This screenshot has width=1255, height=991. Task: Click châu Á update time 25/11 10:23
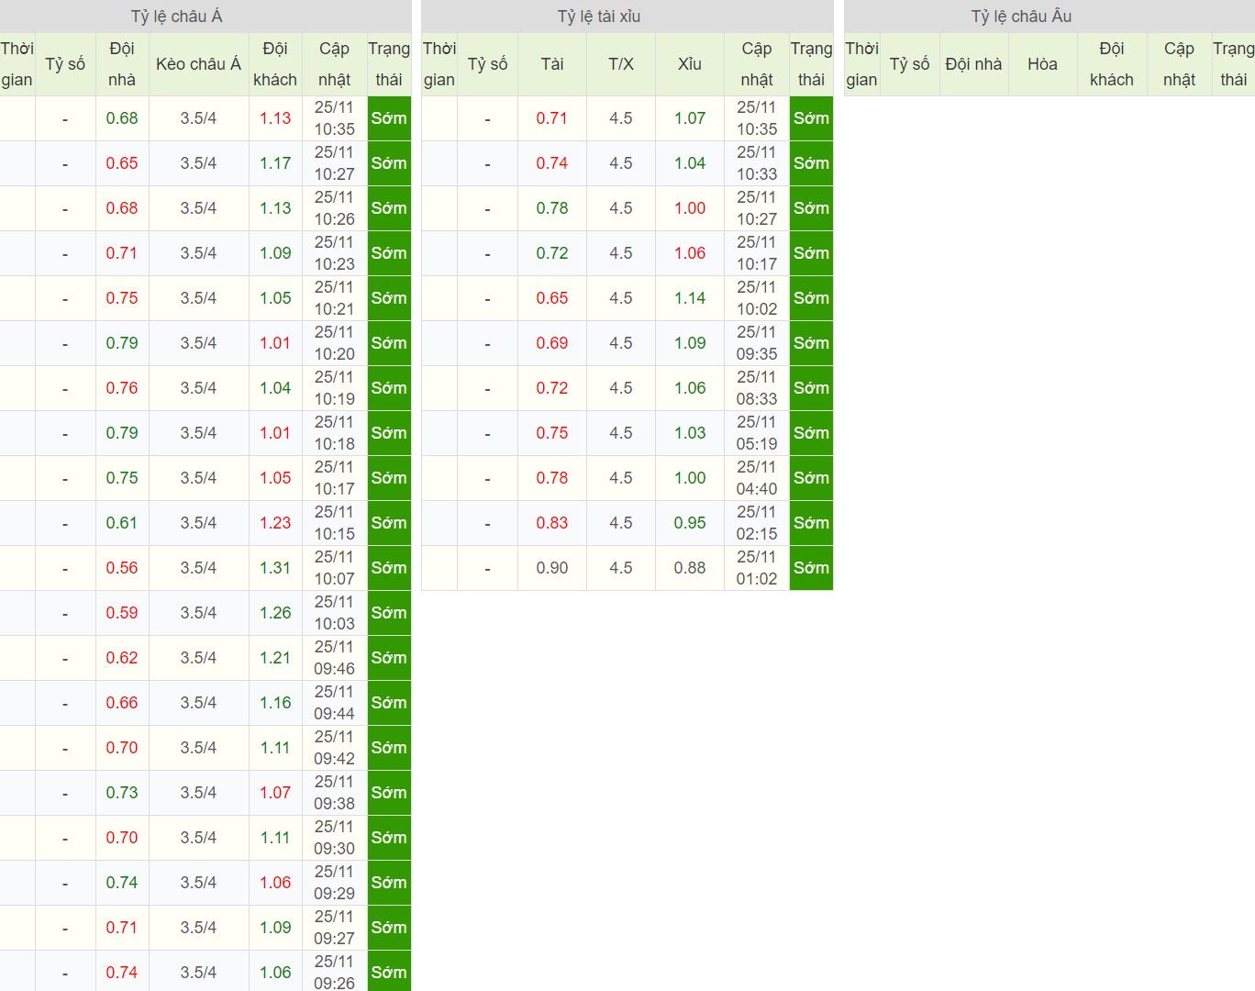pos(334,253)
